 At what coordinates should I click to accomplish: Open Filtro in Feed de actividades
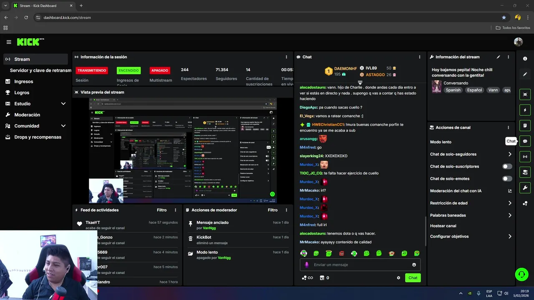(x=161, y=210)
